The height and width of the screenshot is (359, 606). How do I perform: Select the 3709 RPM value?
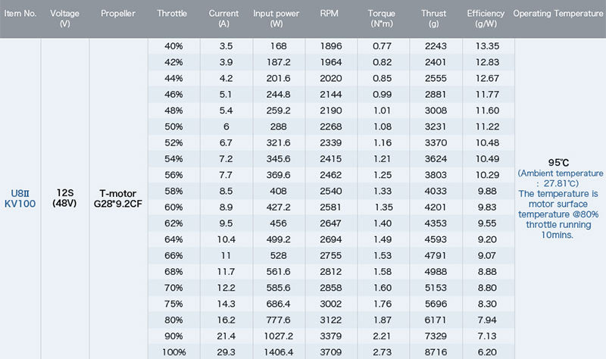point(331,351)
